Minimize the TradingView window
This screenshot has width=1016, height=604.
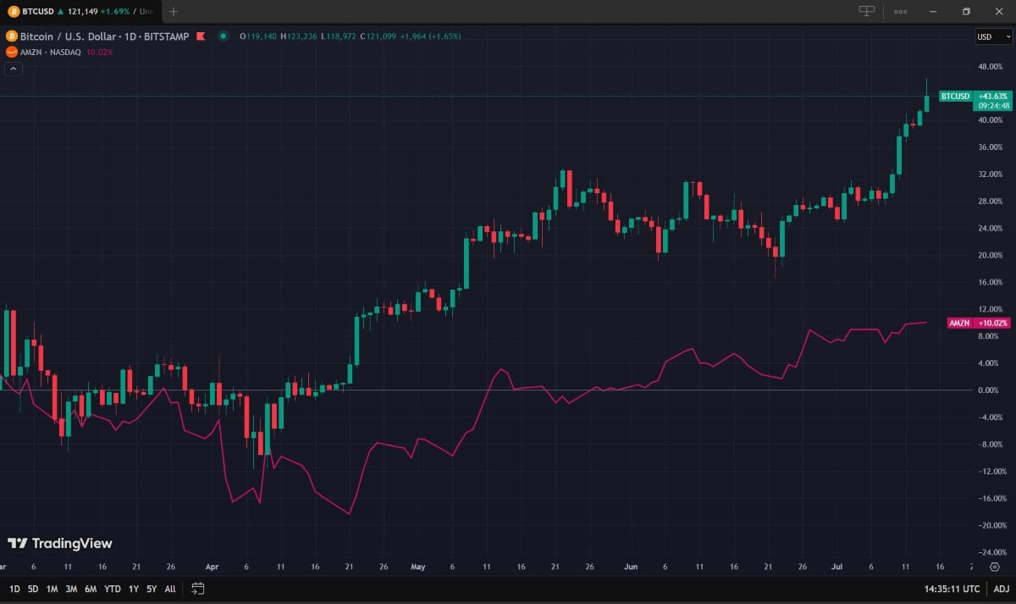(933, 12)
